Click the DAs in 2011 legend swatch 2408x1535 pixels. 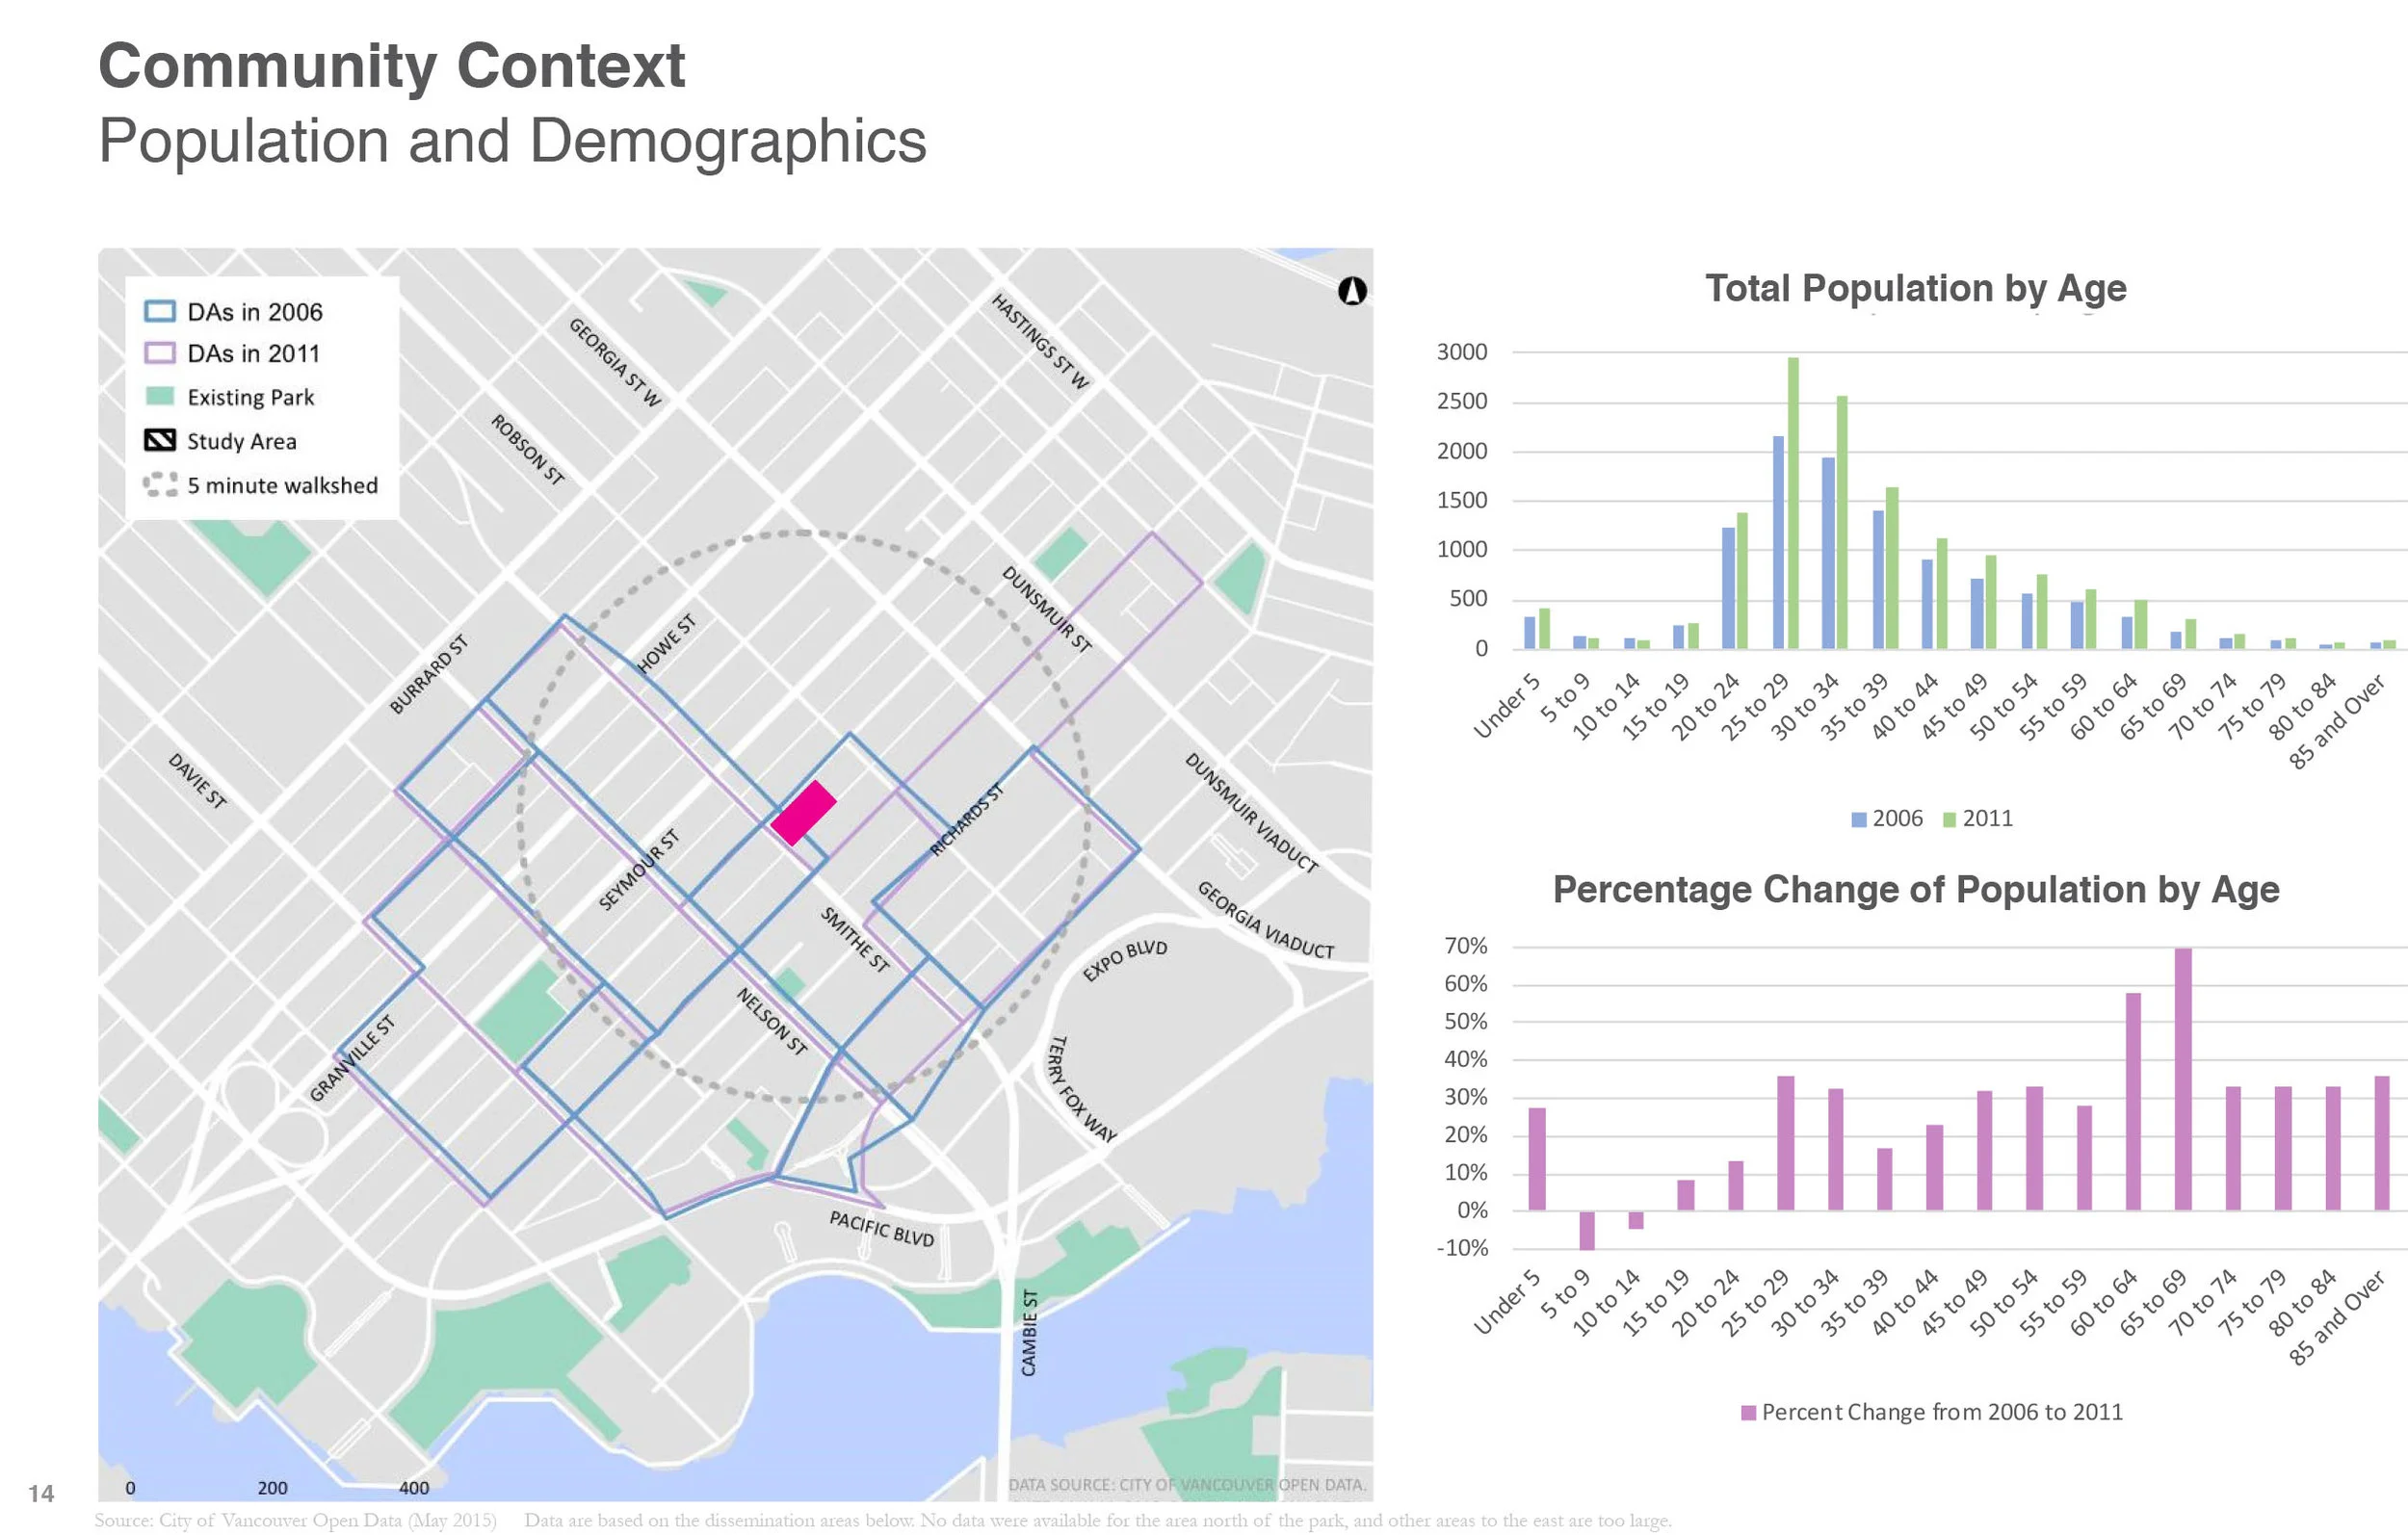tap(160, 353)
